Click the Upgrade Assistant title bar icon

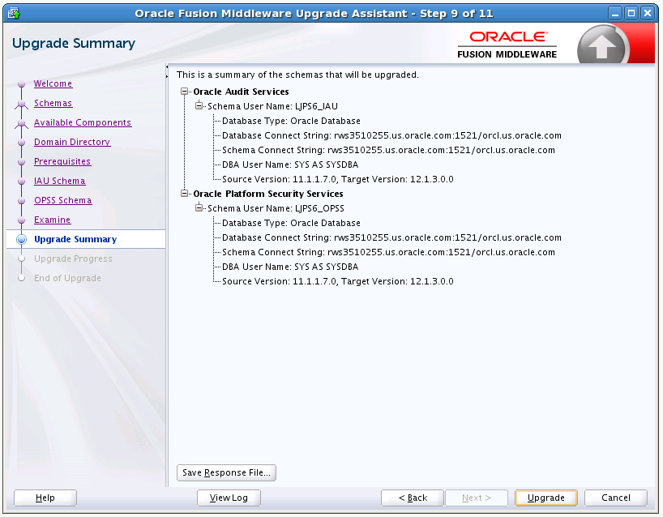click(14, 14)
